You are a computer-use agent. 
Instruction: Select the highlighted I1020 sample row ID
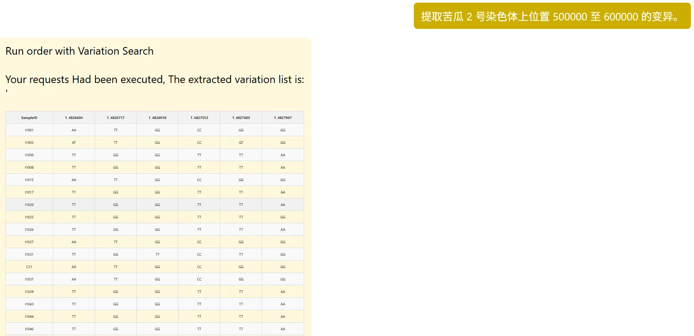(x=29, y=205)
